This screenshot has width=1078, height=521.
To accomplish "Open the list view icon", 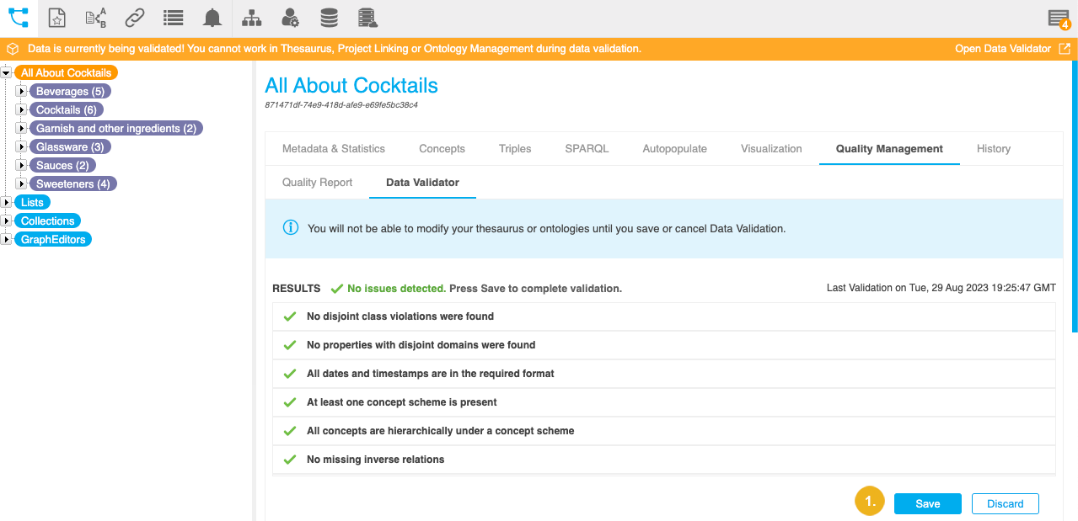I will tap(173, 18).
